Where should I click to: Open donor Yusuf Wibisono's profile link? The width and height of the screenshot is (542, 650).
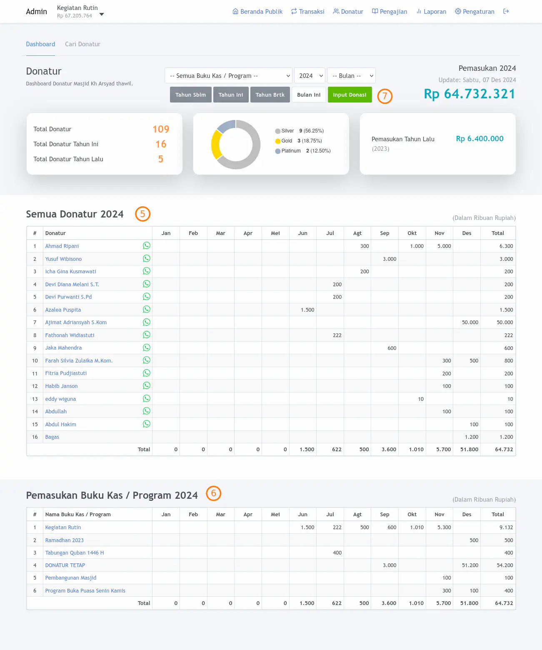click(63, 259)
